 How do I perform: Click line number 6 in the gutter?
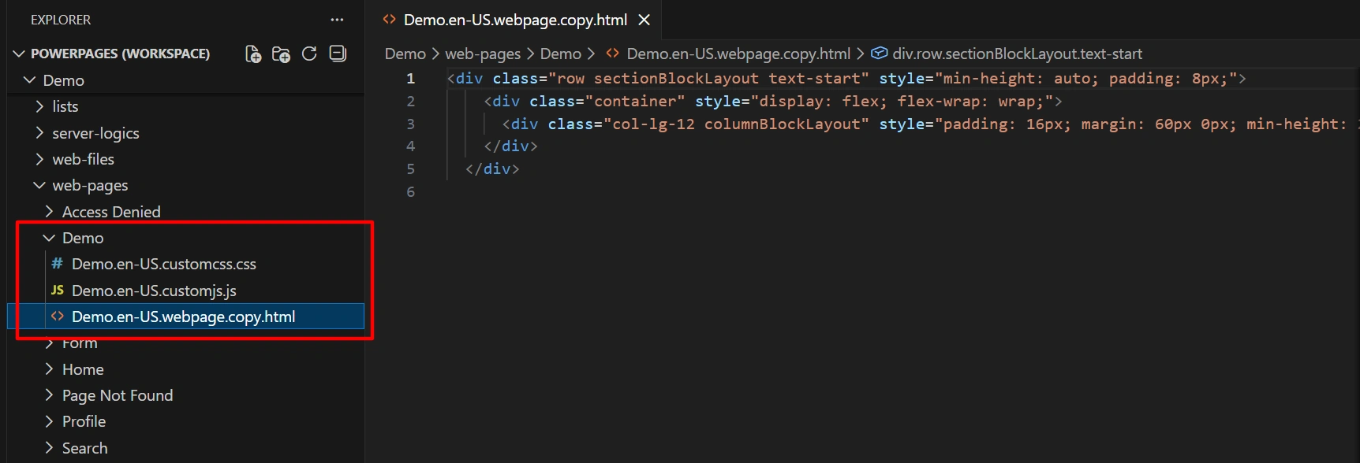[410, 191]
